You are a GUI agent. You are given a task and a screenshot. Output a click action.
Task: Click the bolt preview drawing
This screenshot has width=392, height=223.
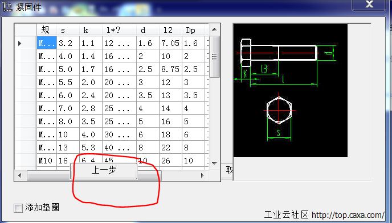click(x=290, y=90)
